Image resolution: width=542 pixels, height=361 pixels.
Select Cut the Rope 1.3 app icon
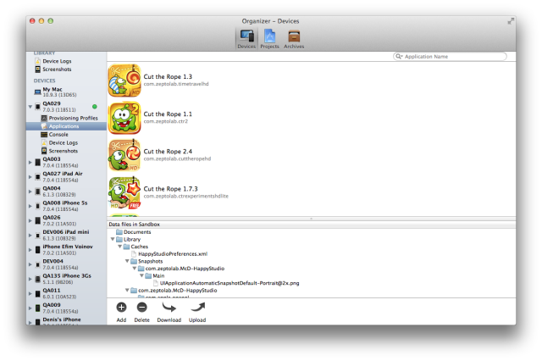[124, 81]
